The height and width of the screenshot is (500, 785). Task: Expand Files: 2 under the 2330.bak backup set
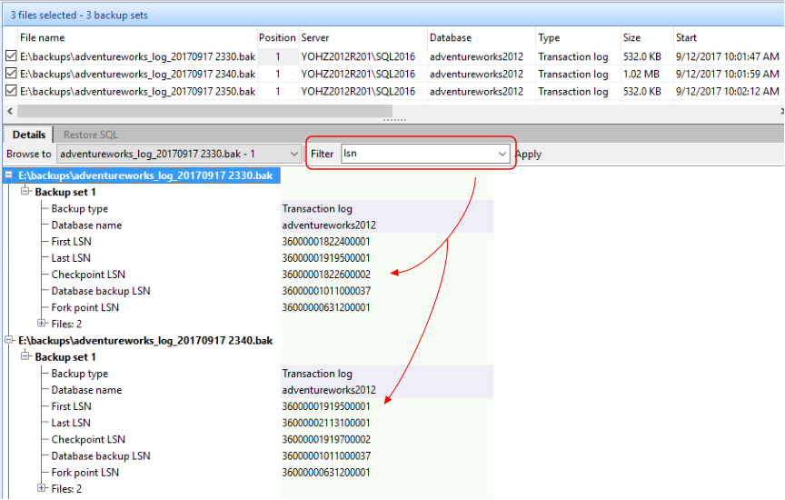tap(42, 323)
